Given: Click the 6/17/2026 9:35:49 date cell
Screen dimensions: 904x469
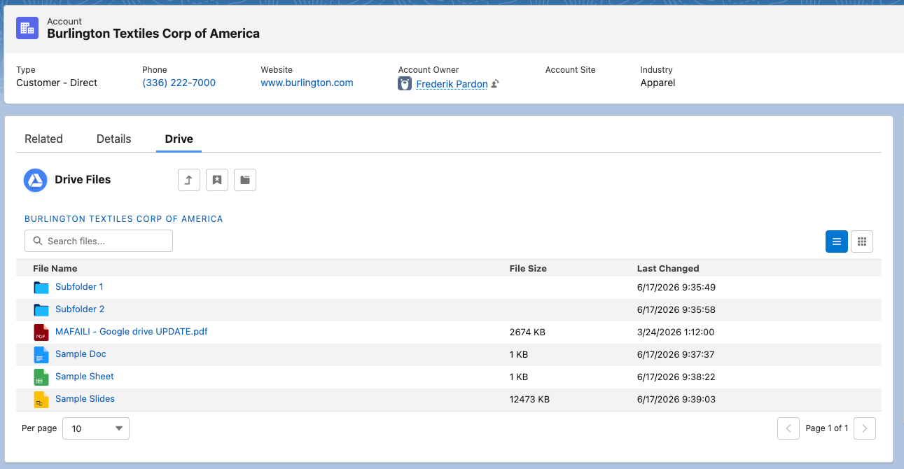Looking at the screenshot, I should pos(676,288).
